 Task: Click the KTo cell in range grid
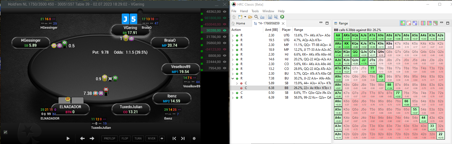click(347, 70)
